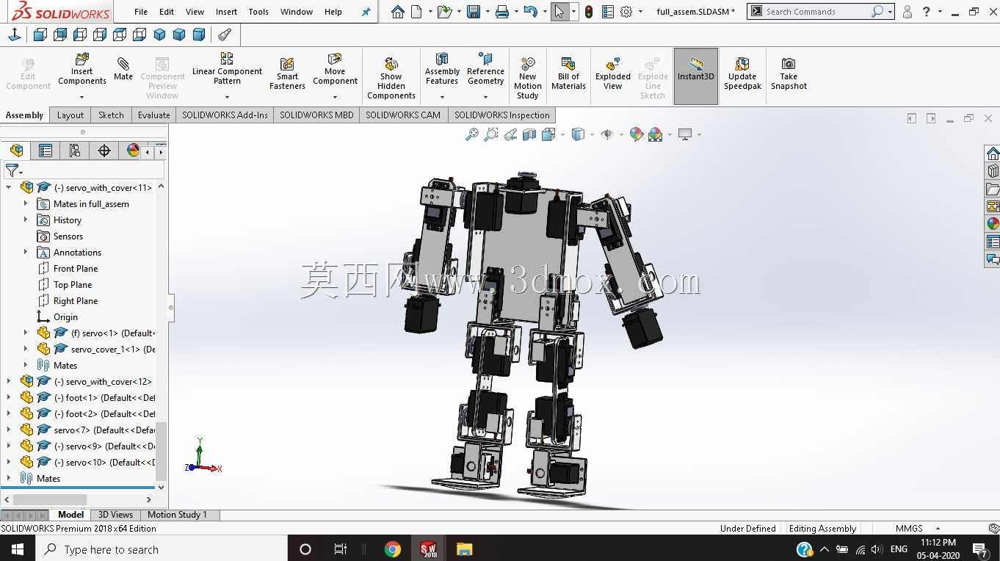Open the DisplayManager color ball tab
1000x561 pixels.
point(132,151)
